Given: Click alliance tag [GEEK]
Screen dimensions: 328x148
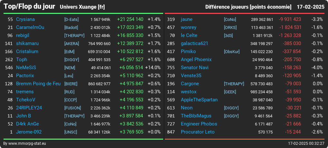Looking at the screenshot, I should pos(230,92).
